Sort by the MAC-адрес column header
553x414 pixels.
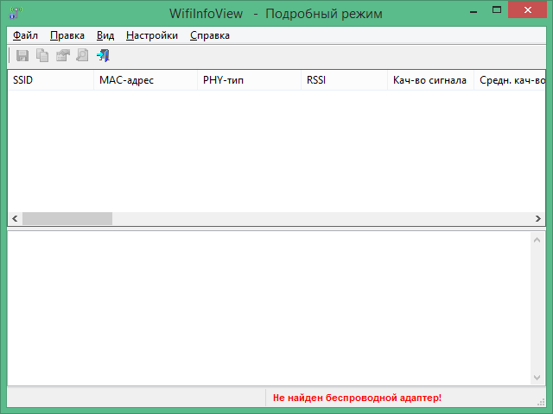pyautogui.click(x=145, y=80)
